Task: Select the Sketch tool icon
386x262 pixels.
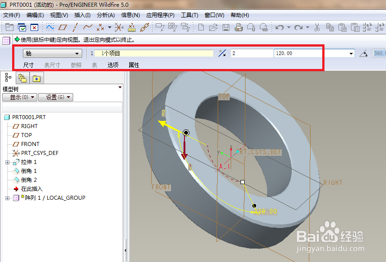Action: pos(50,27)
